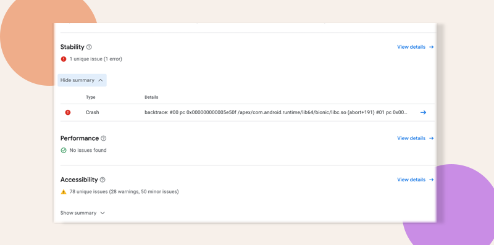
Task: Click red error icon in the Crash row
Action: pyautogui.click(x=68, y=112)
